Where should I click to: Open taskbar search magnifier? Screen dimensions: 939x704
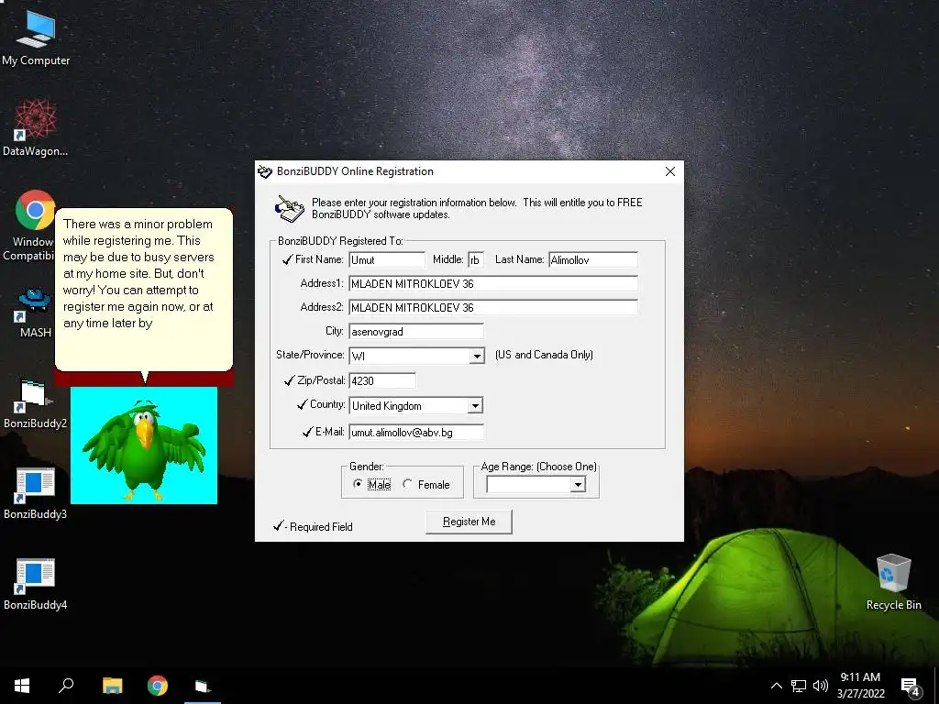click(66, 686)
